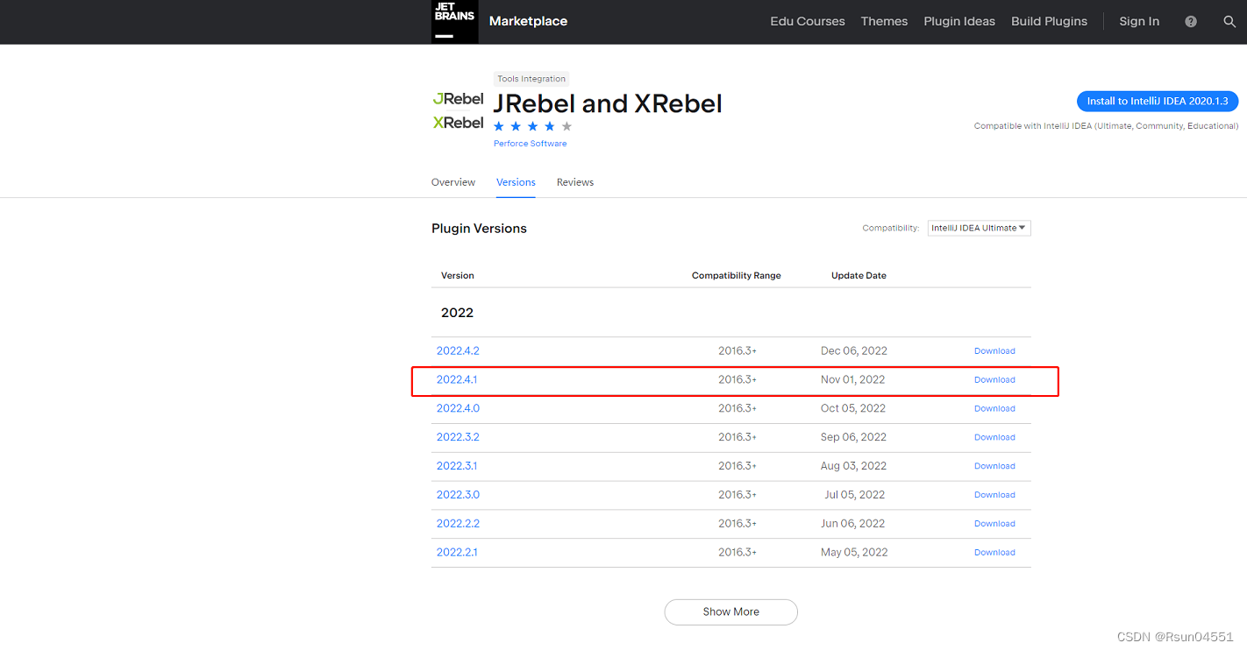Click the 2022 year group heading

(x=457, y=313)
